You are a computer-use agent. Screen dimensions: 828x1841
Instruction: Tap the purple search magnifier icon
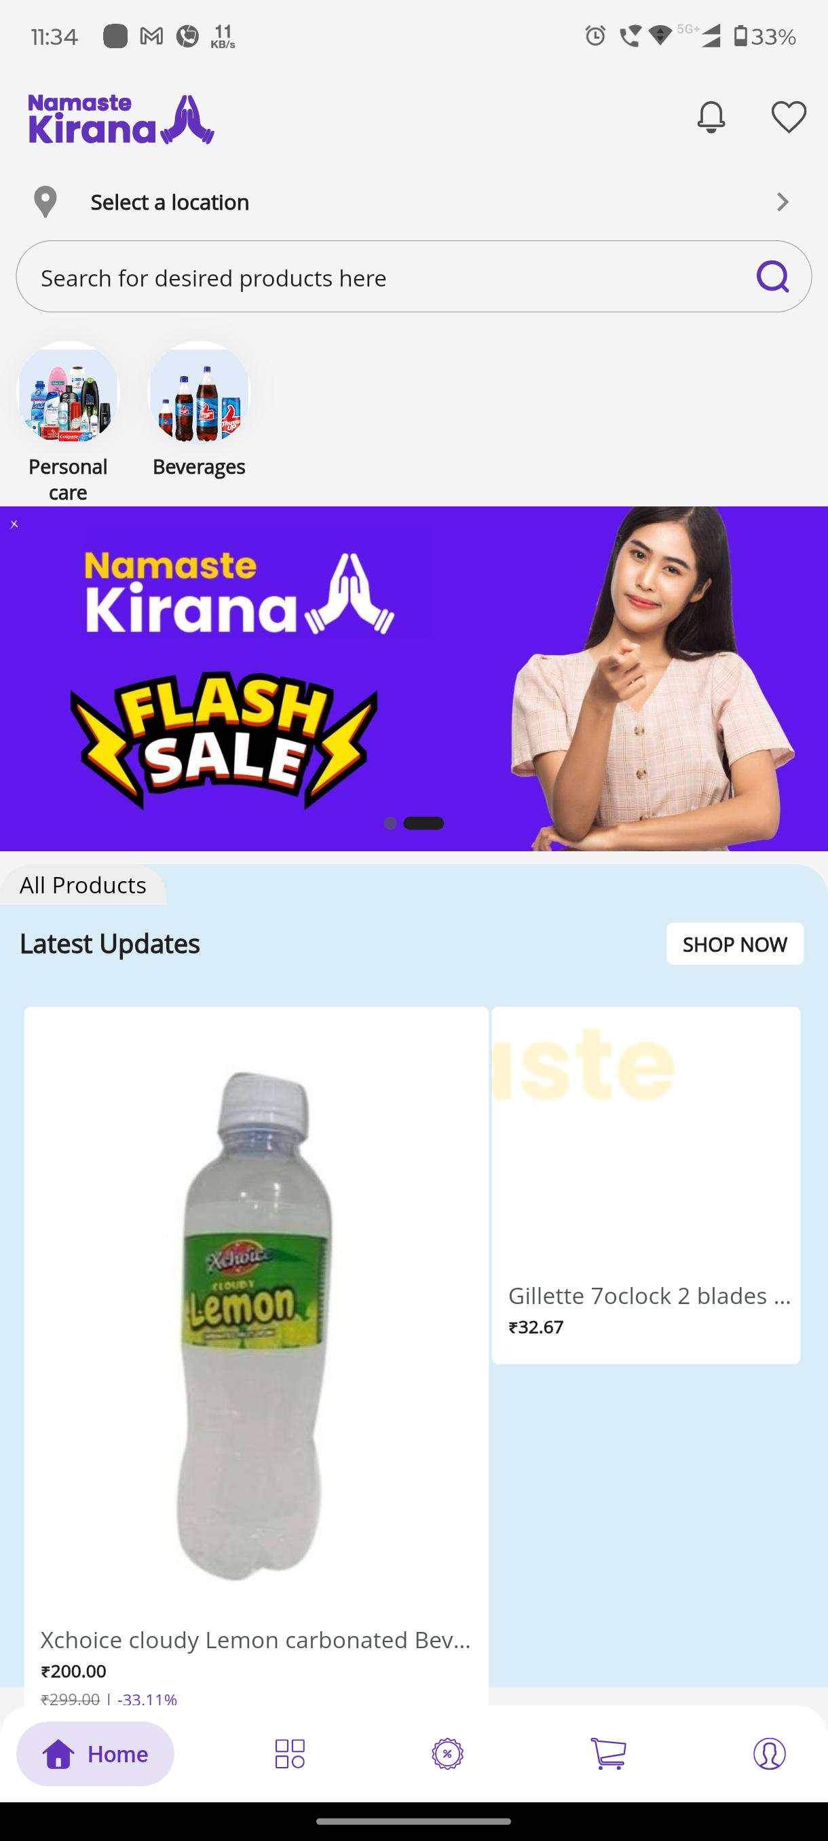click(x=773, y=276)
